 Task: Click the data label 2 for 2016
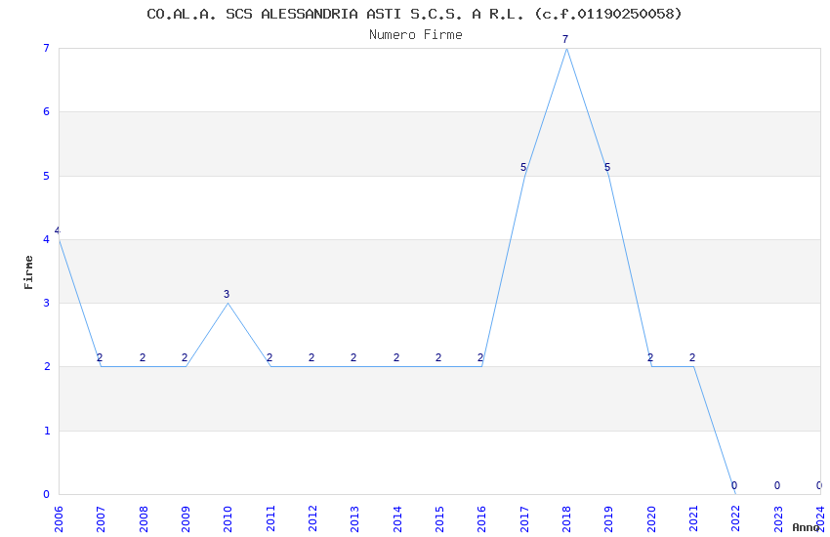pyautogui.click(x=480, y=357)
